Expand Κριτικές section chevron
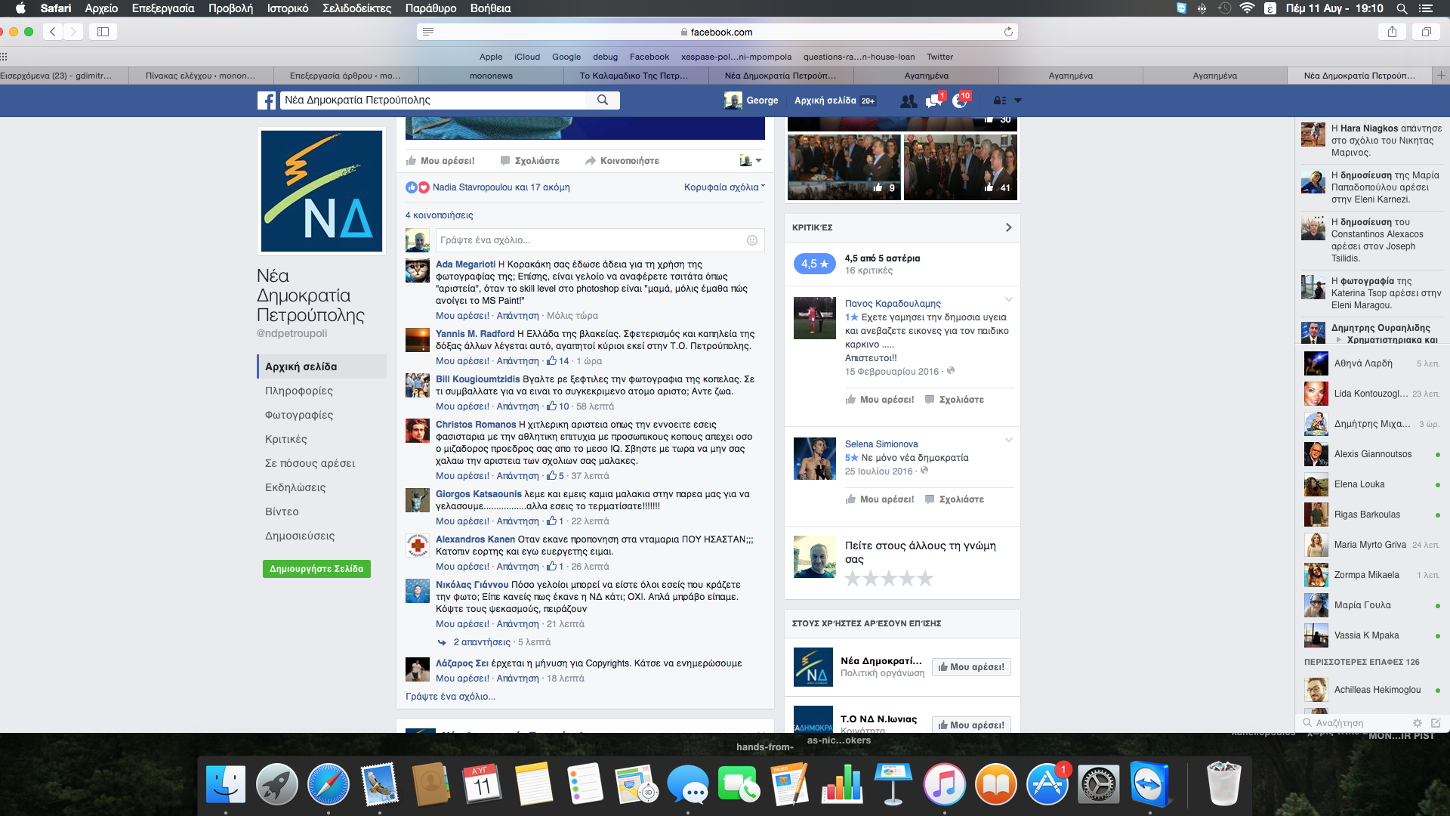Image resolution: width=1450 pixels, height=816 pixels. click(x=1008, y=227)
